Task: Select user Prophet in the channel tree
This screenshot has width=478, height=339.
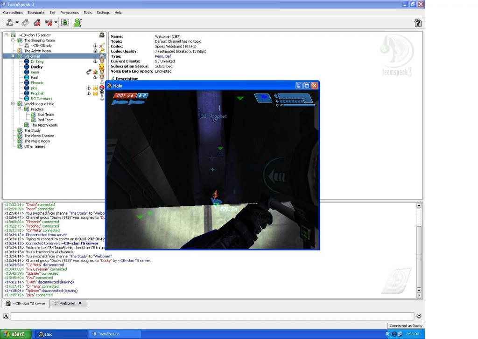Action: point(37,93)
